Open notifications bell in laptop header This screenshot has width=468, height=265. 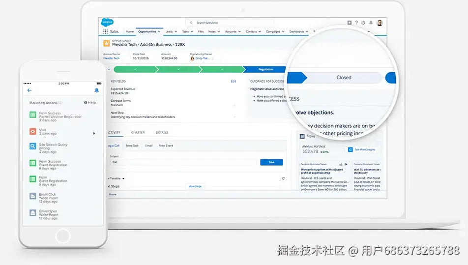(371, 23)
